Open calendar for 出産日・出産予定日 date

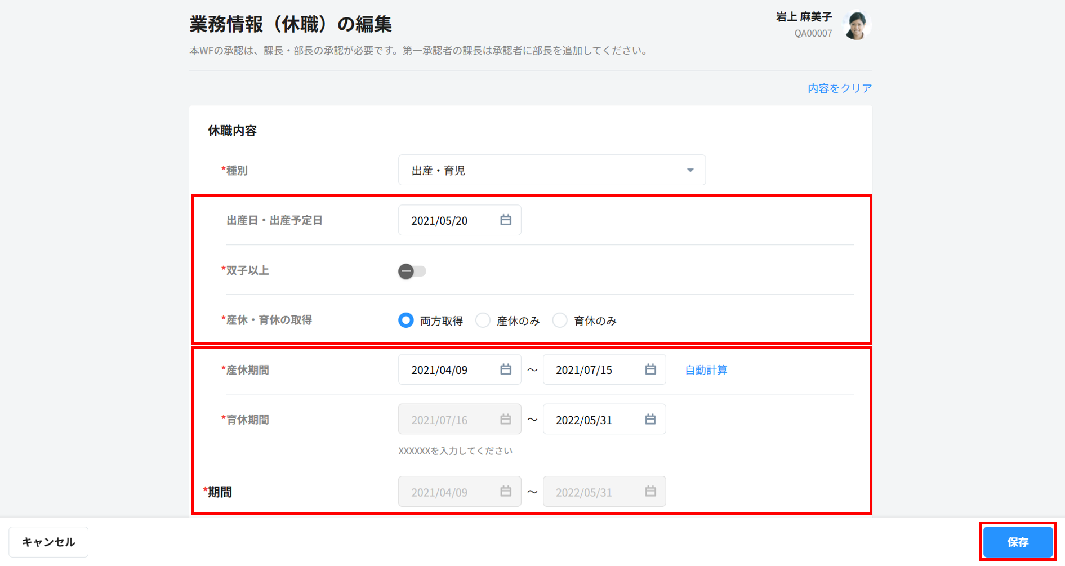pyautogui.click(x=505, y=220)
